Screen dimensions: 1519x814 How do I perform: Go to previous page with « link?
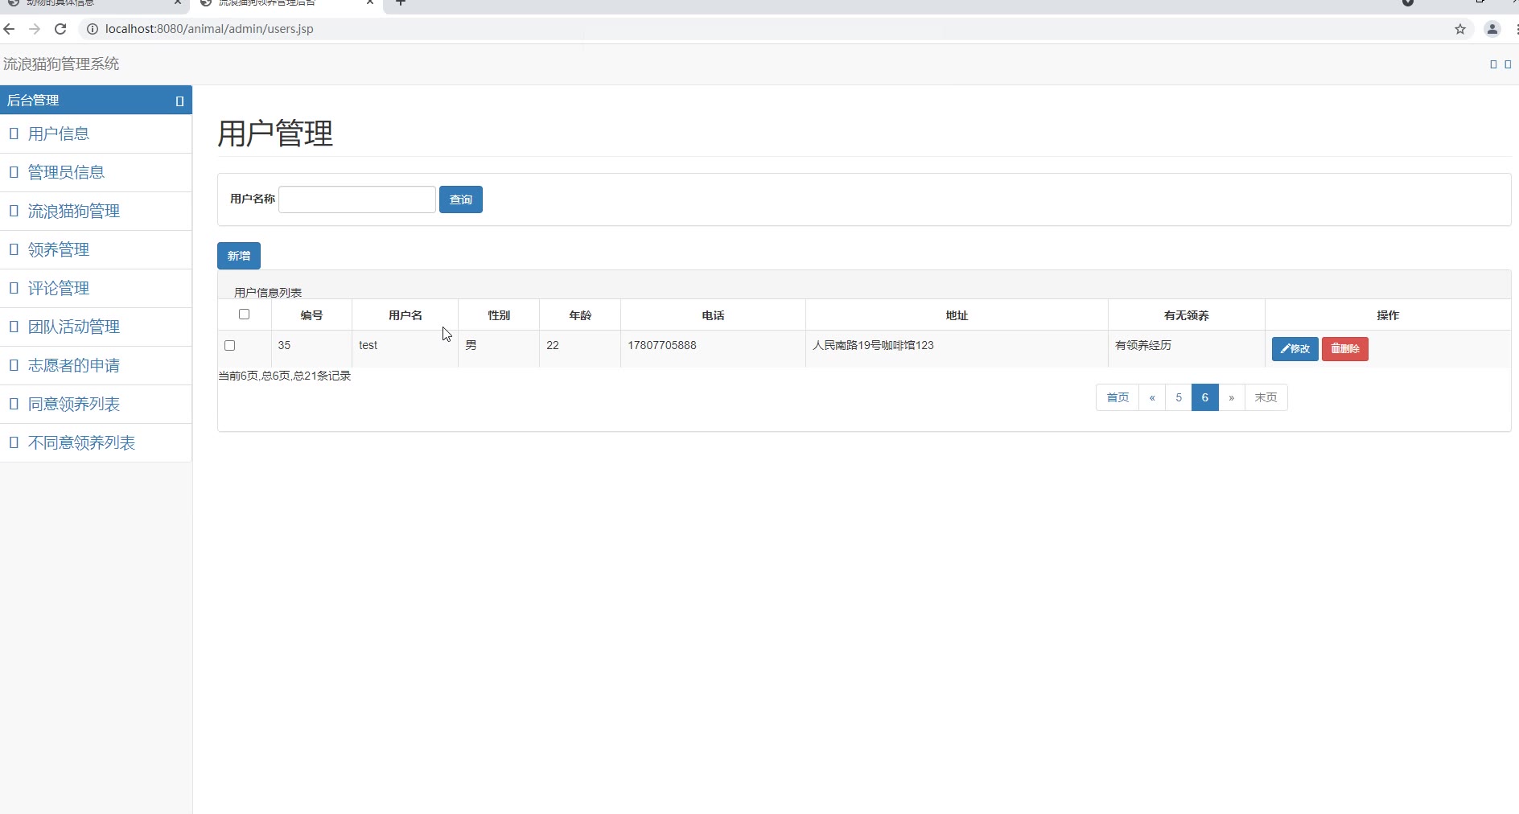[x=1152, y=397]
